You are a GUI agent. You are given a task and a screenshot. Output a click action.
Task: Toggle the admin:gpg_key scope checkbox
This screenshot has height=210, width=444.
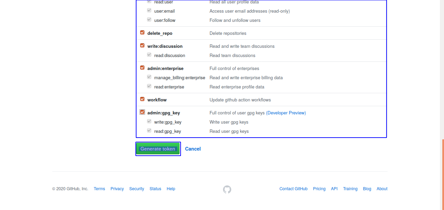(142, 112)
